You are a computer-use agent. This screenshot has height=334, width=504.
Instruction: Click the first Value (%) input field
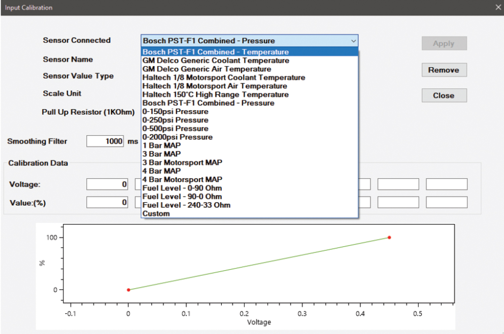tap(107, 202)
